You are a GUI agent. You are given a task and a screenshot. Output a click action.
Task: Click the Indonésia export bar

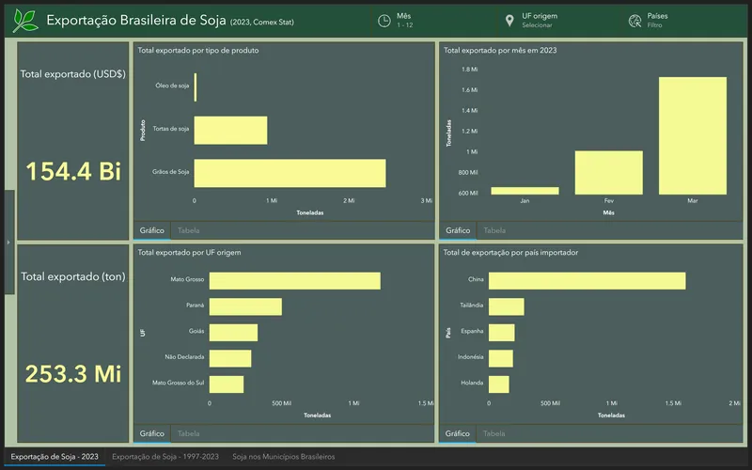point(501,359)
